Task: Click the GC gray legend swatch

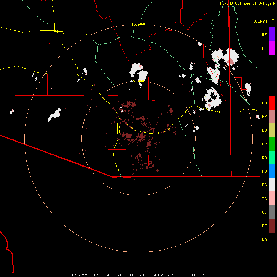Action: [272, 212]
